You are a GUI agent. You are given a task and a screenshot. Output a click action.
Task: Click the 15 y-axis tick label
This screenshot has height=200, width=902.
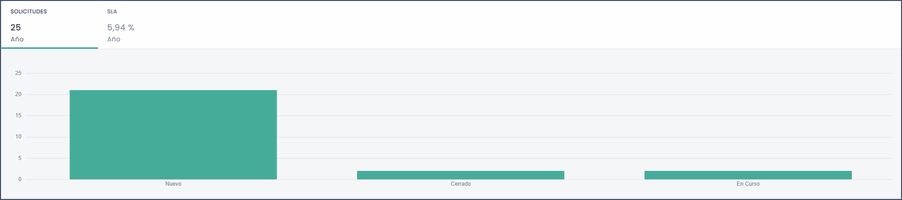[x=18, y=115]
